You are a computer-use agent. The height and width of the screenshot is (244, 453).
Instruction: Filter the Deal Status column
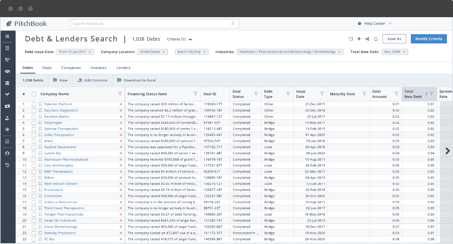[256, 94]
